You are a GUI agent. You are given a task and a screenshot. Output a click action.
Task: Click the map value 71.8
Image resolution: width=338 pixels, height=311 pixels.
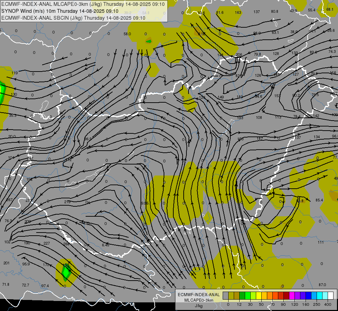tap(6, 284)
